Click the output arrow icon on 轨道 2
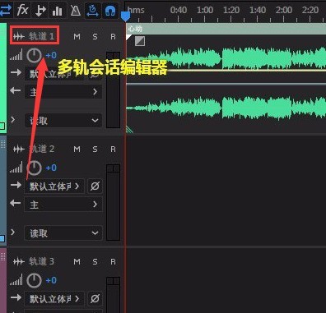Image resolution: width=326 pixels, height=313 pixels. coord(16,203)
